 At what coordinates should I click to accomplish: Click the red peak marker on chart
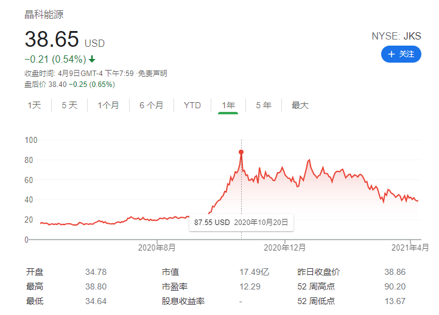241,152
